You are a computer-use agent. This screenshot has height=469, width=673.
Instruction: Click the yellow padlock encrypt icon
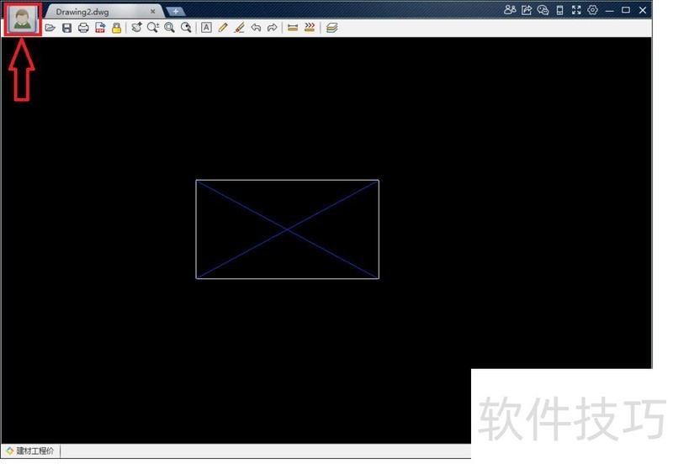[x=116, y=28]
